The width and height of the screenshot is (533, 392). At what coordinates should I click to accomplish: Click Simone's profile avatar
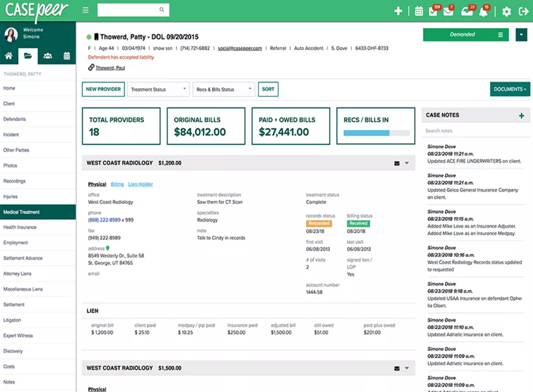point(11,34)
